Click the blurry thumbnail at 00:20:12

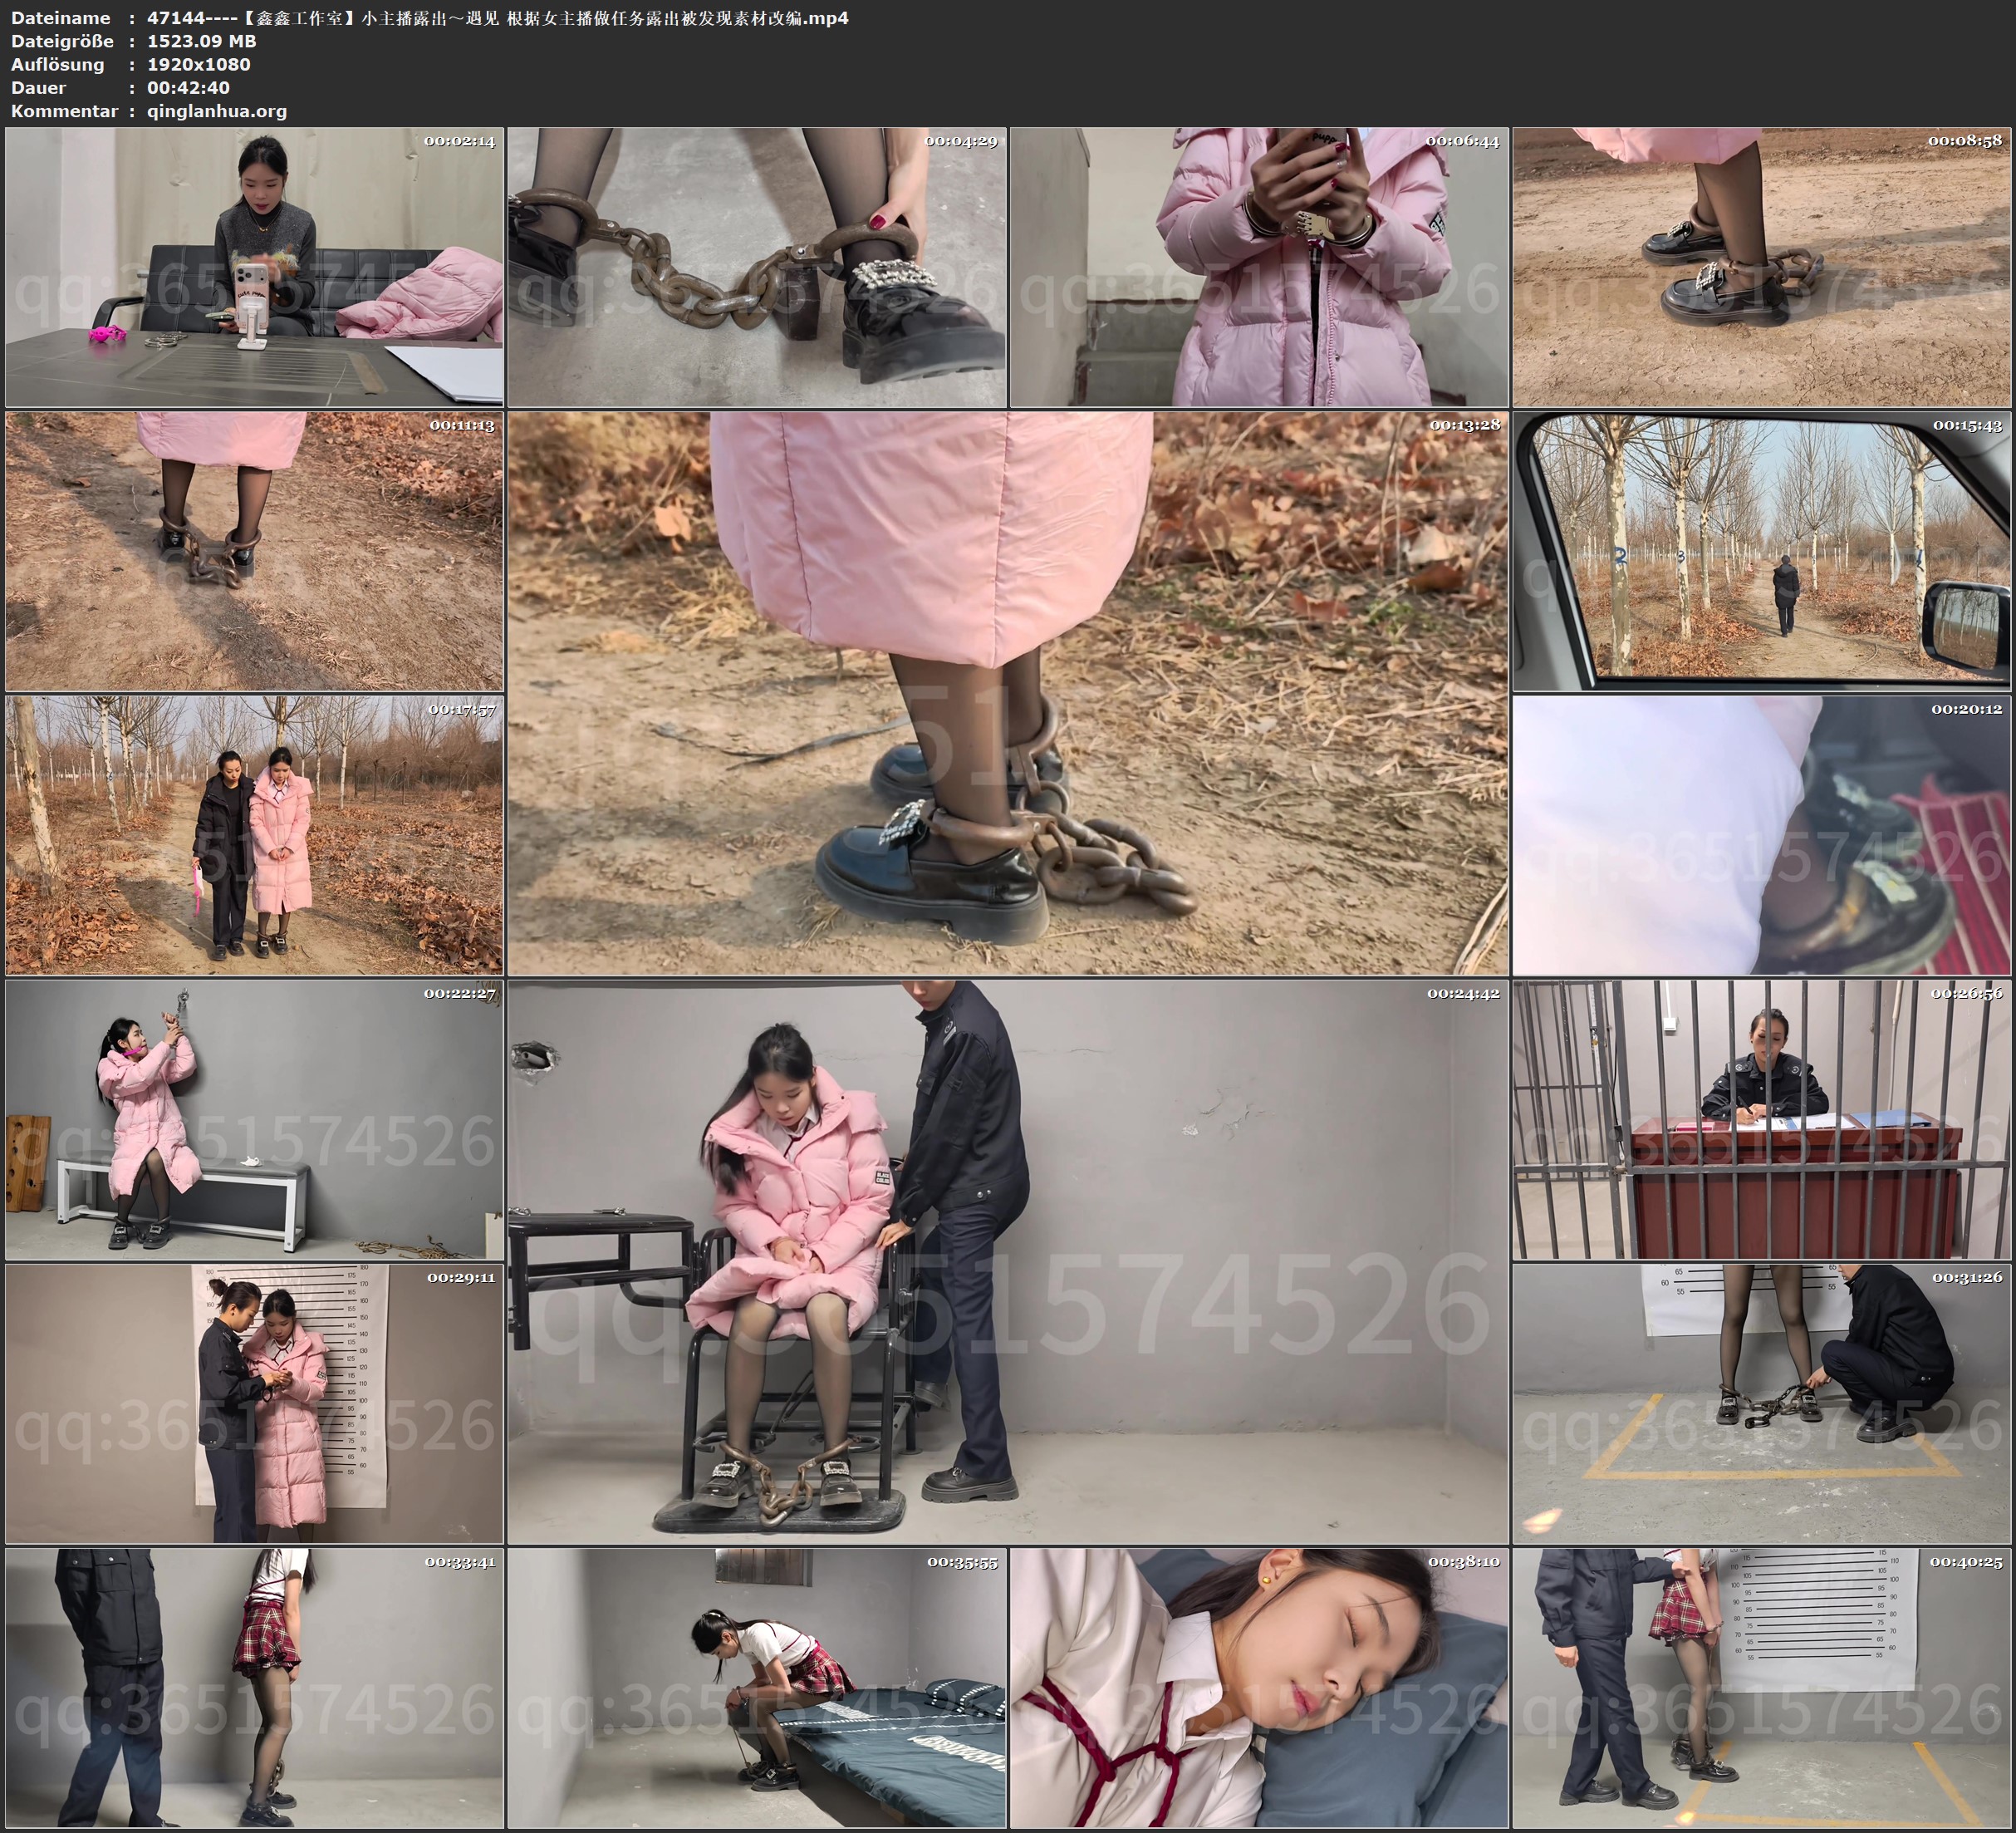(x=1762, y=835)
